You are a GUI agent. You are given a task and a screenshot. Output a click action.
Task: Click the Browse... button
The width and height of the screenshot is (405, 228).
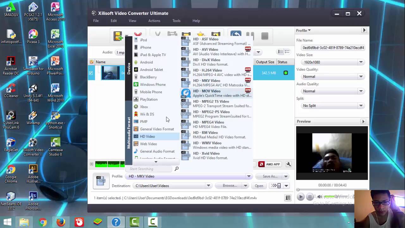point(229,186)
